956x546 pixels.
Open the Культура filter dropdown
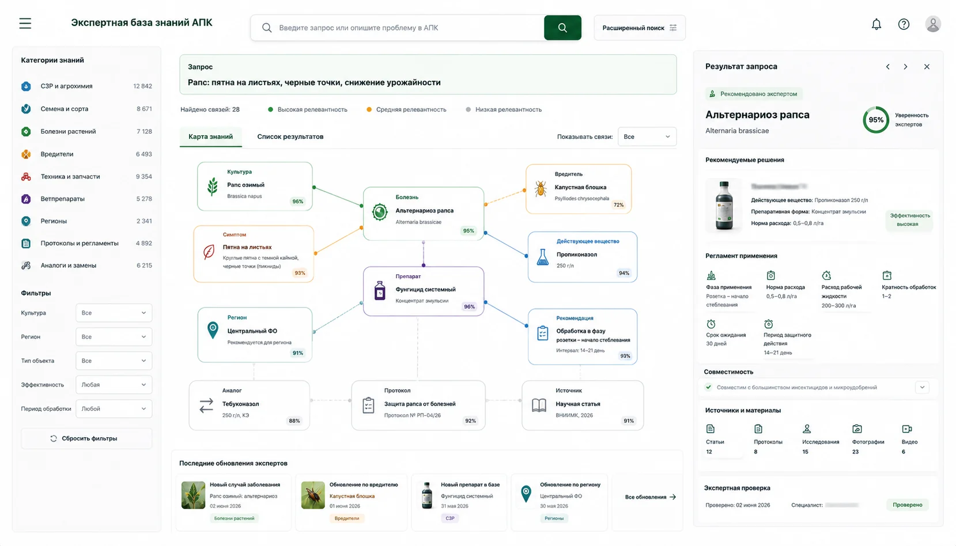tap(114, 313)
